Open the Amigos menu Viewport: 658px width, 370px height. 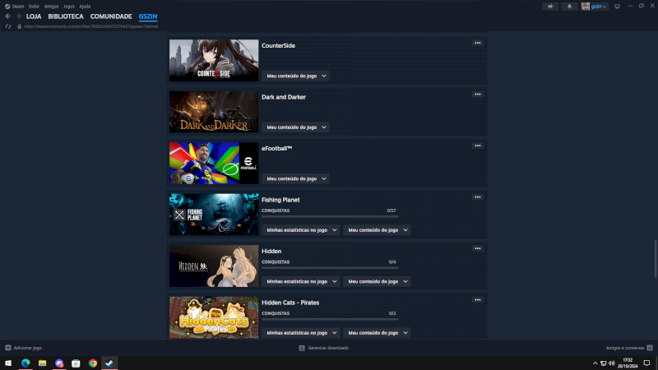[51, 7]
